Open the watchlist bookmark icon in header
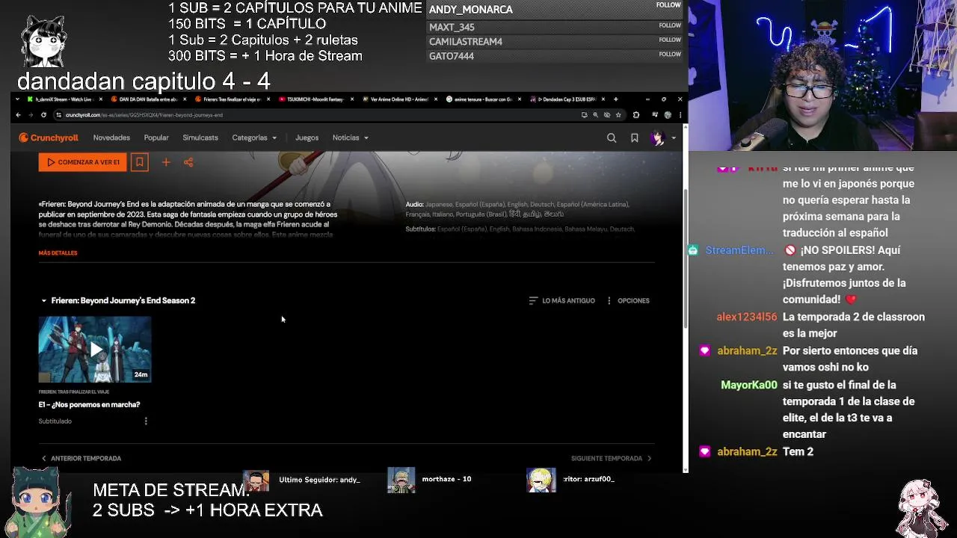 pyautogui.click(x=634, y=137)
